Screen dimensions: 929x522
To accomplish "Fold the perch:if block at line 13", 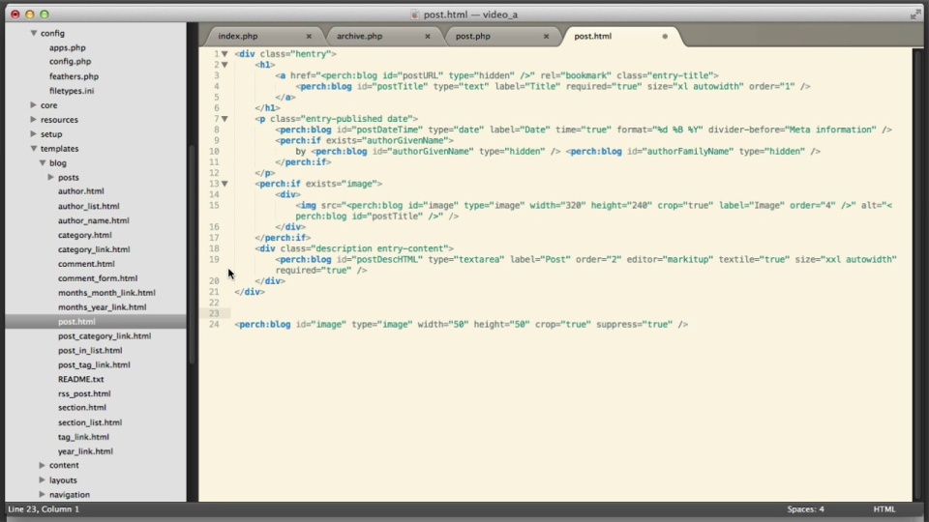I will (x=225, y=184).
